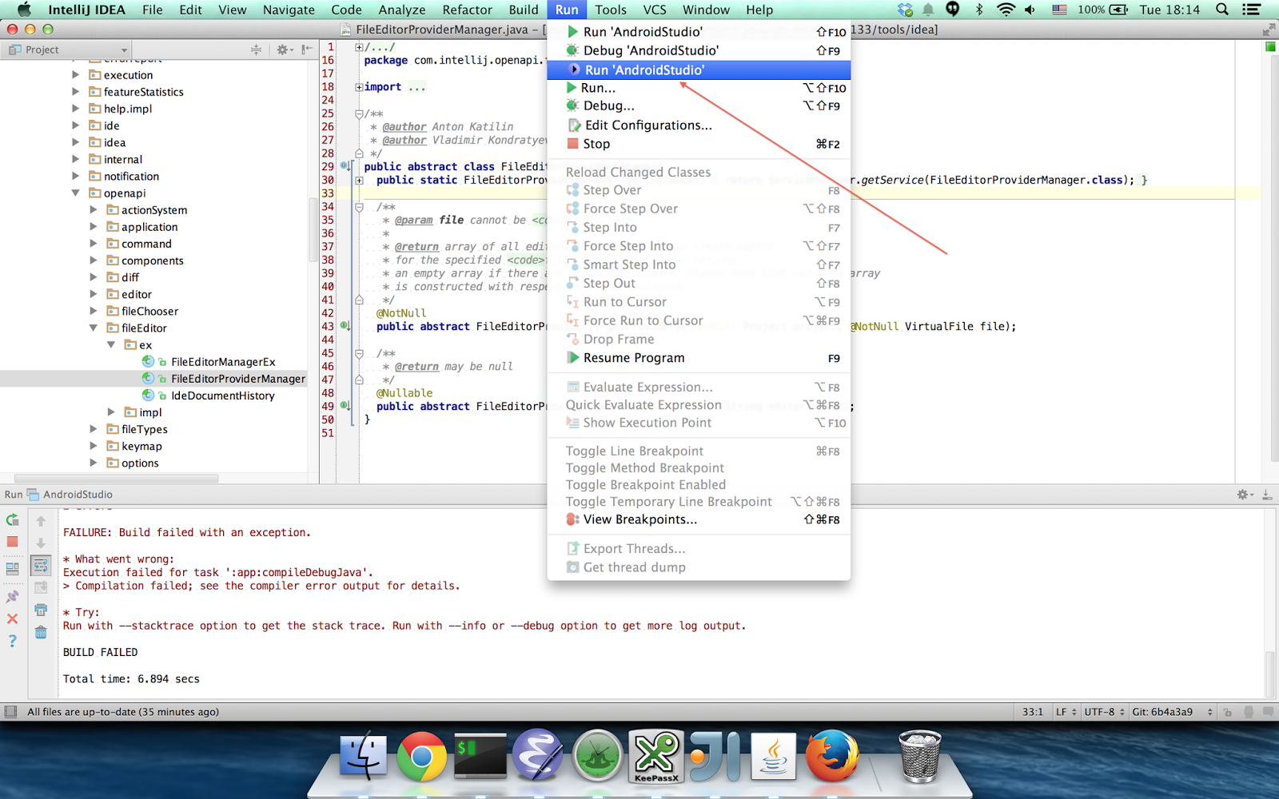Open the Refactor menu

467,10
